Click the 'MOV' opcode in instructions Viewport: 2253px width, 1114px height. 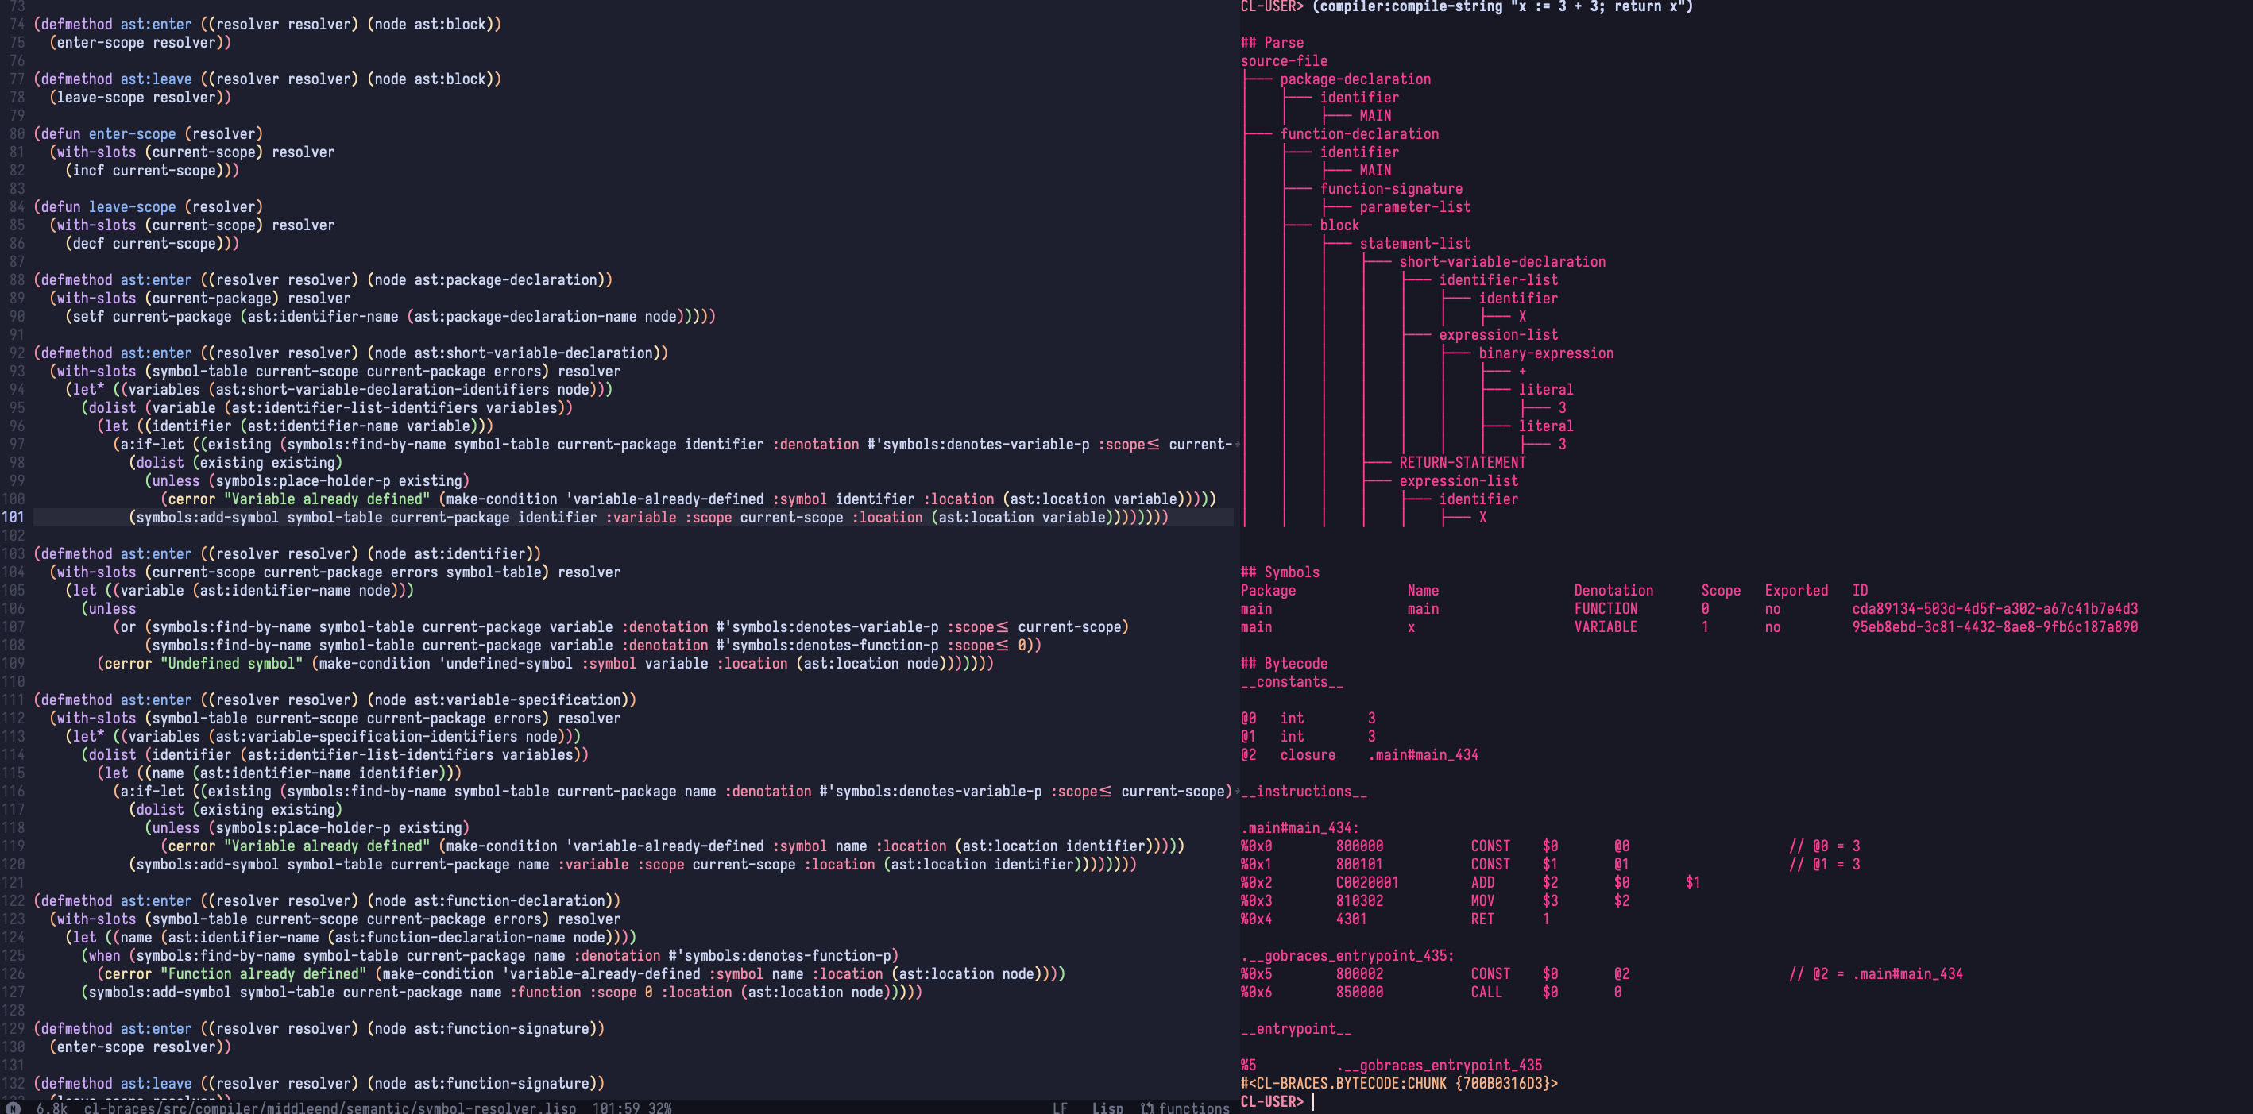click(1482, 900)
